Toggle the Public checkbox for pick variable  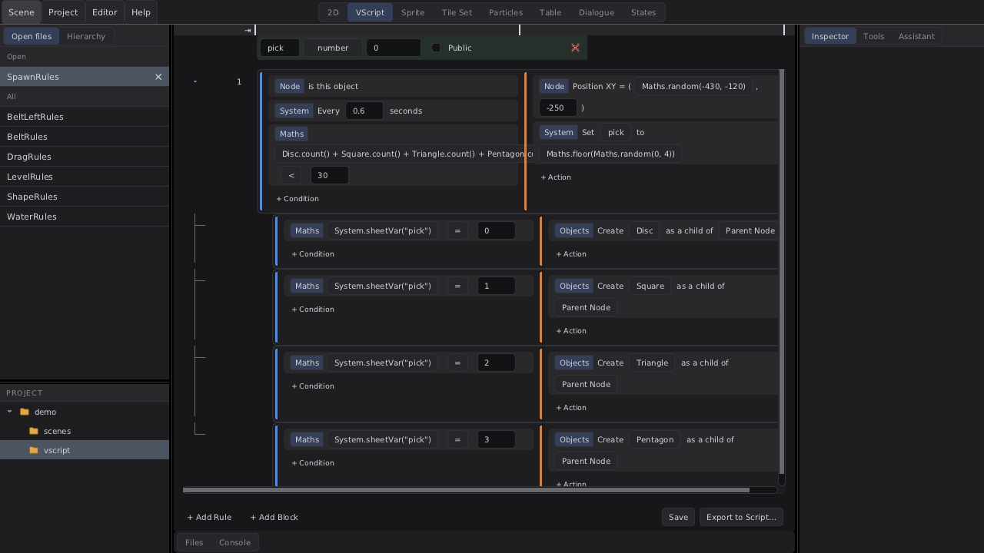click(436, 48)
